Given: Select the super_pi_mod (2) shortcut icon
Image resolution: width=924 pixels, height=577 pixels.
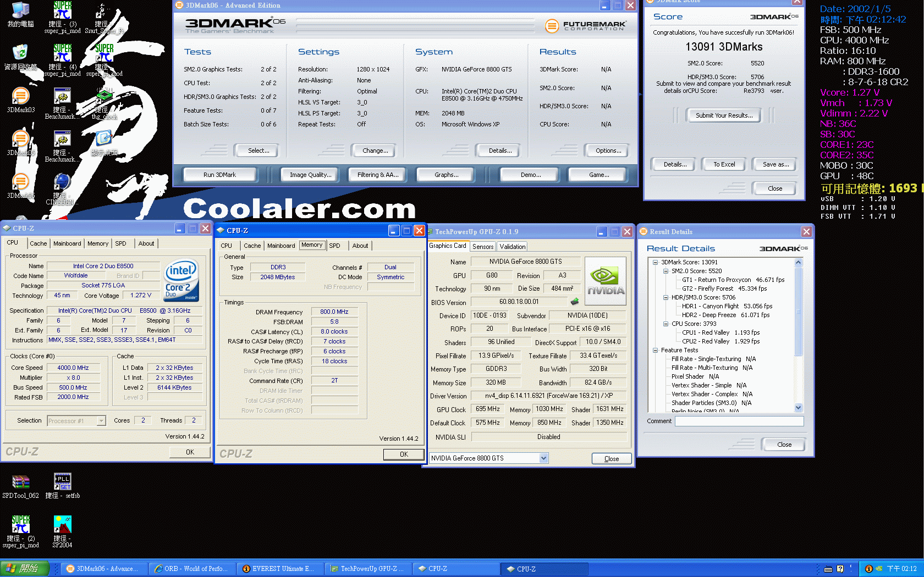Looking at the screenshot, I should point(20,531).
